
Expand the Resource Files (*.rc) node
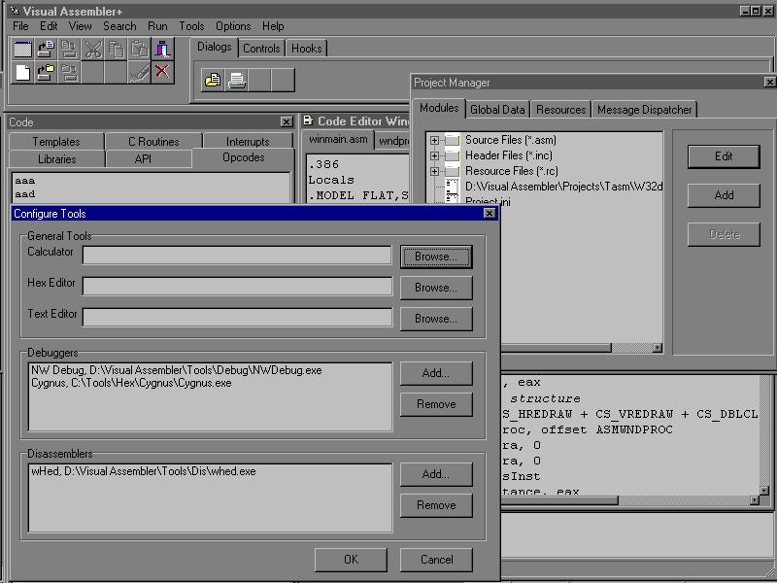(x=434, y=171)
